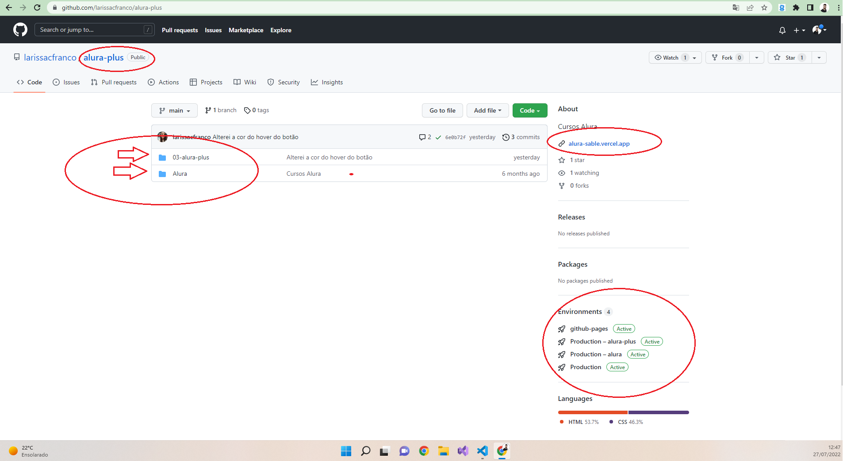
Task: Open the Packages section heading
Action: pos(573,264)
